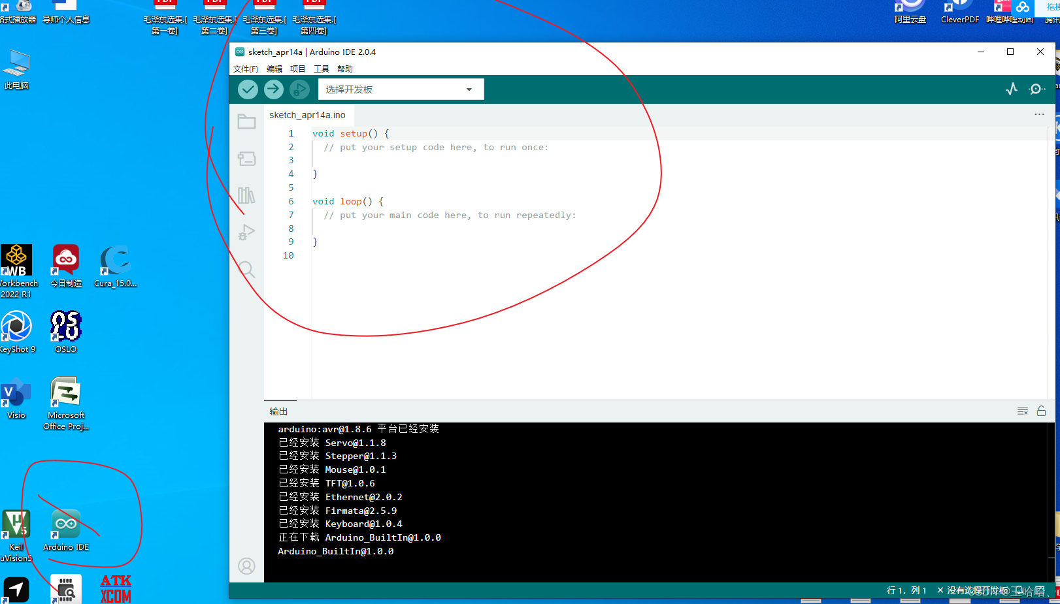Click the void setup() code line
Image resolution: width=1060 pixels, height=604 pixels.
350,133
